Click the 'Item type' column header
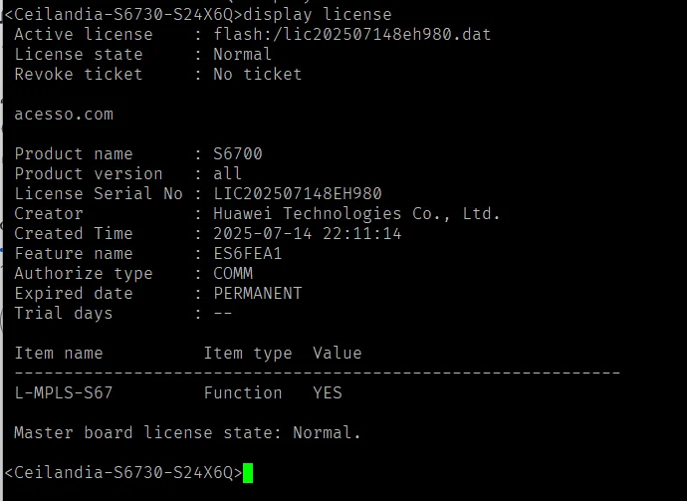The height and width of the screenshot is (501, 687). 248,354
